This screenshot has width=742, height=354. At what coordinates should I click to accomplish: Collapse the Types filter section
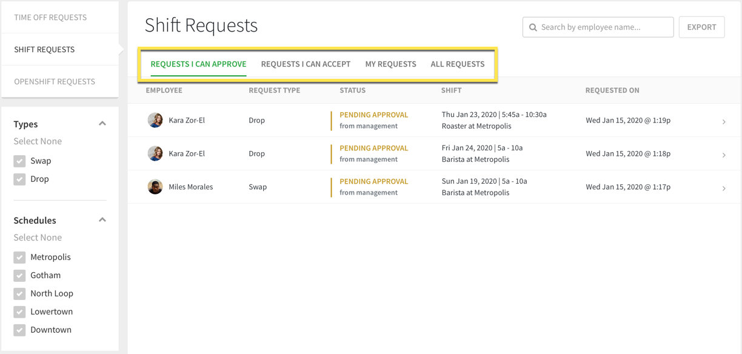coord(102,123)
